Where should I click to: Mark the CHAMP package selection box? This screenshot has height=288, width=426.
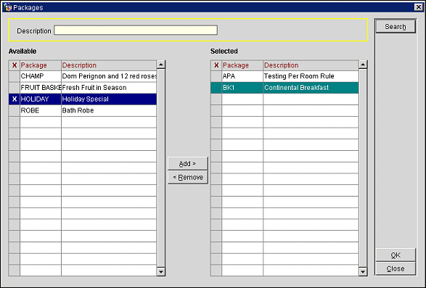pos(14,76)
